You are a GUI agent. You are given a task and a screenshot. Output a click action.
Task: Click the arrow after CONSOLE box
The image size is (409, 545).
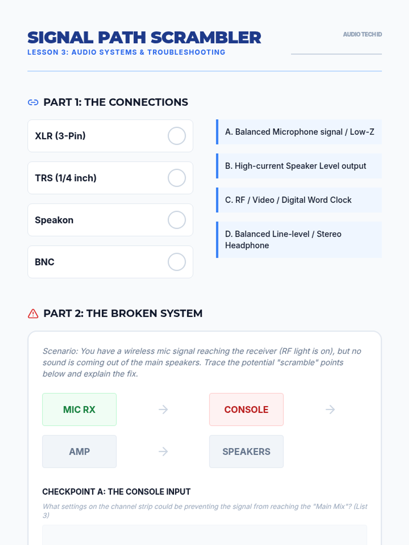[x=330, y=409]
